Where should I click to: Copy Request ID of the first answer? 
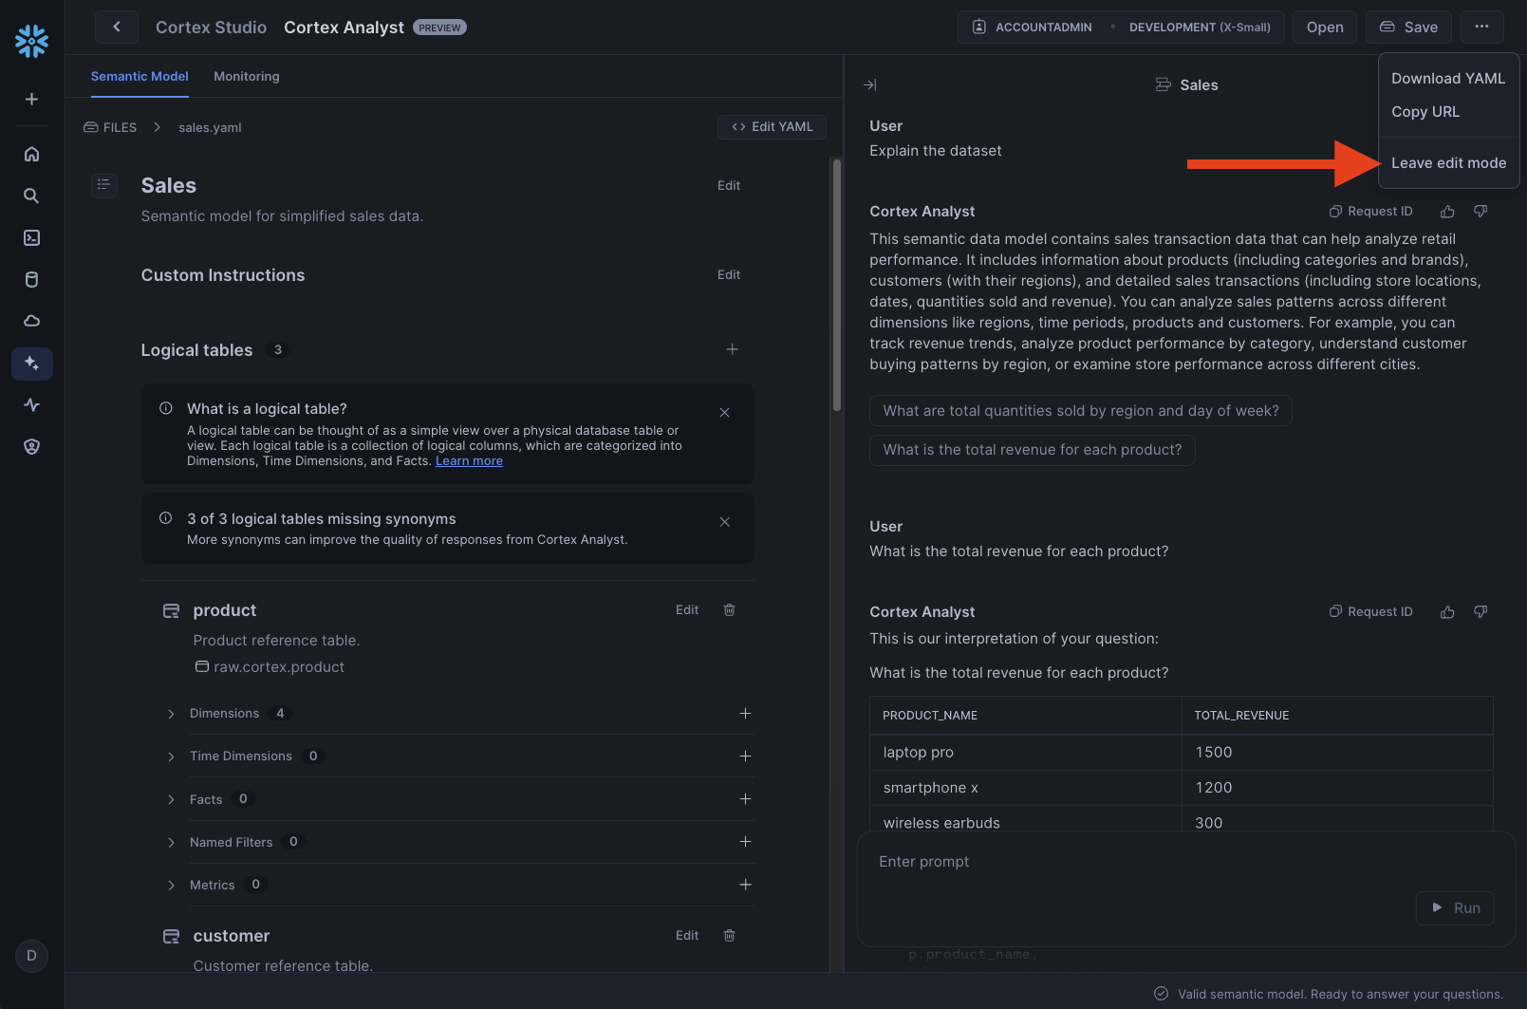point(1370,211)
